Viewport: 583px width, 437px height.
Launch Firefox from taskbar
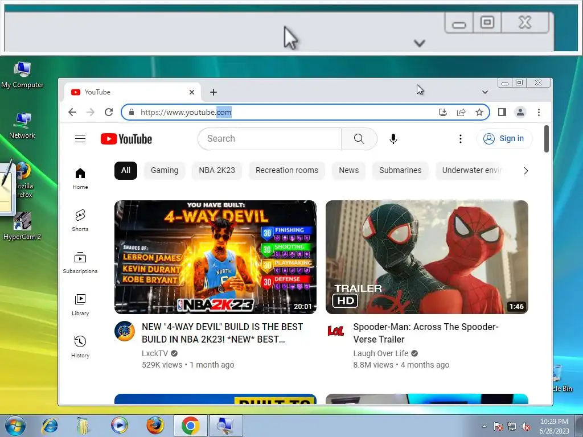pos(155,426)
